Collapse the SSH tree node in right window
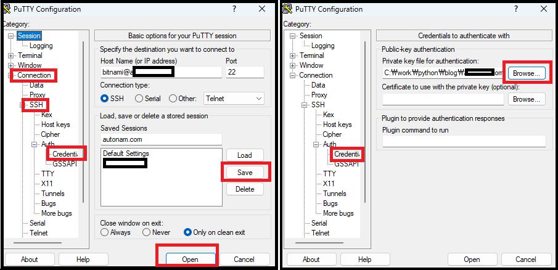Viewport: 558px width, 270px height. point(304,105)
